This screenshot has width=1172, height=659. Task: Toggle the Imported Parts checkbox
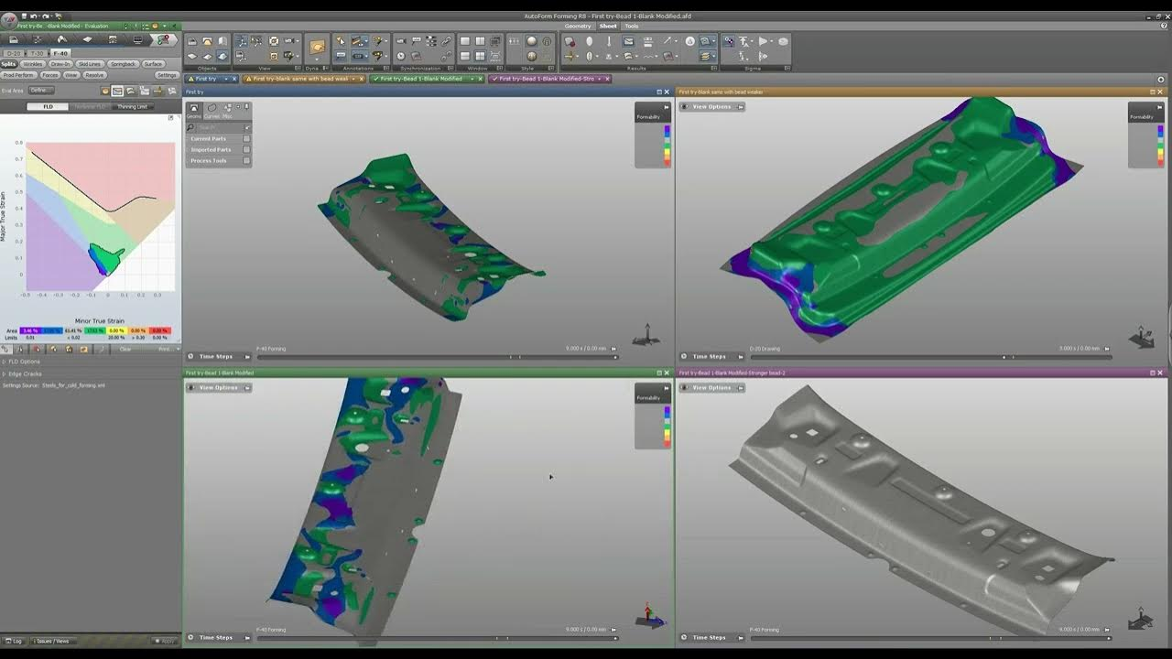click(x=246, y=150)
